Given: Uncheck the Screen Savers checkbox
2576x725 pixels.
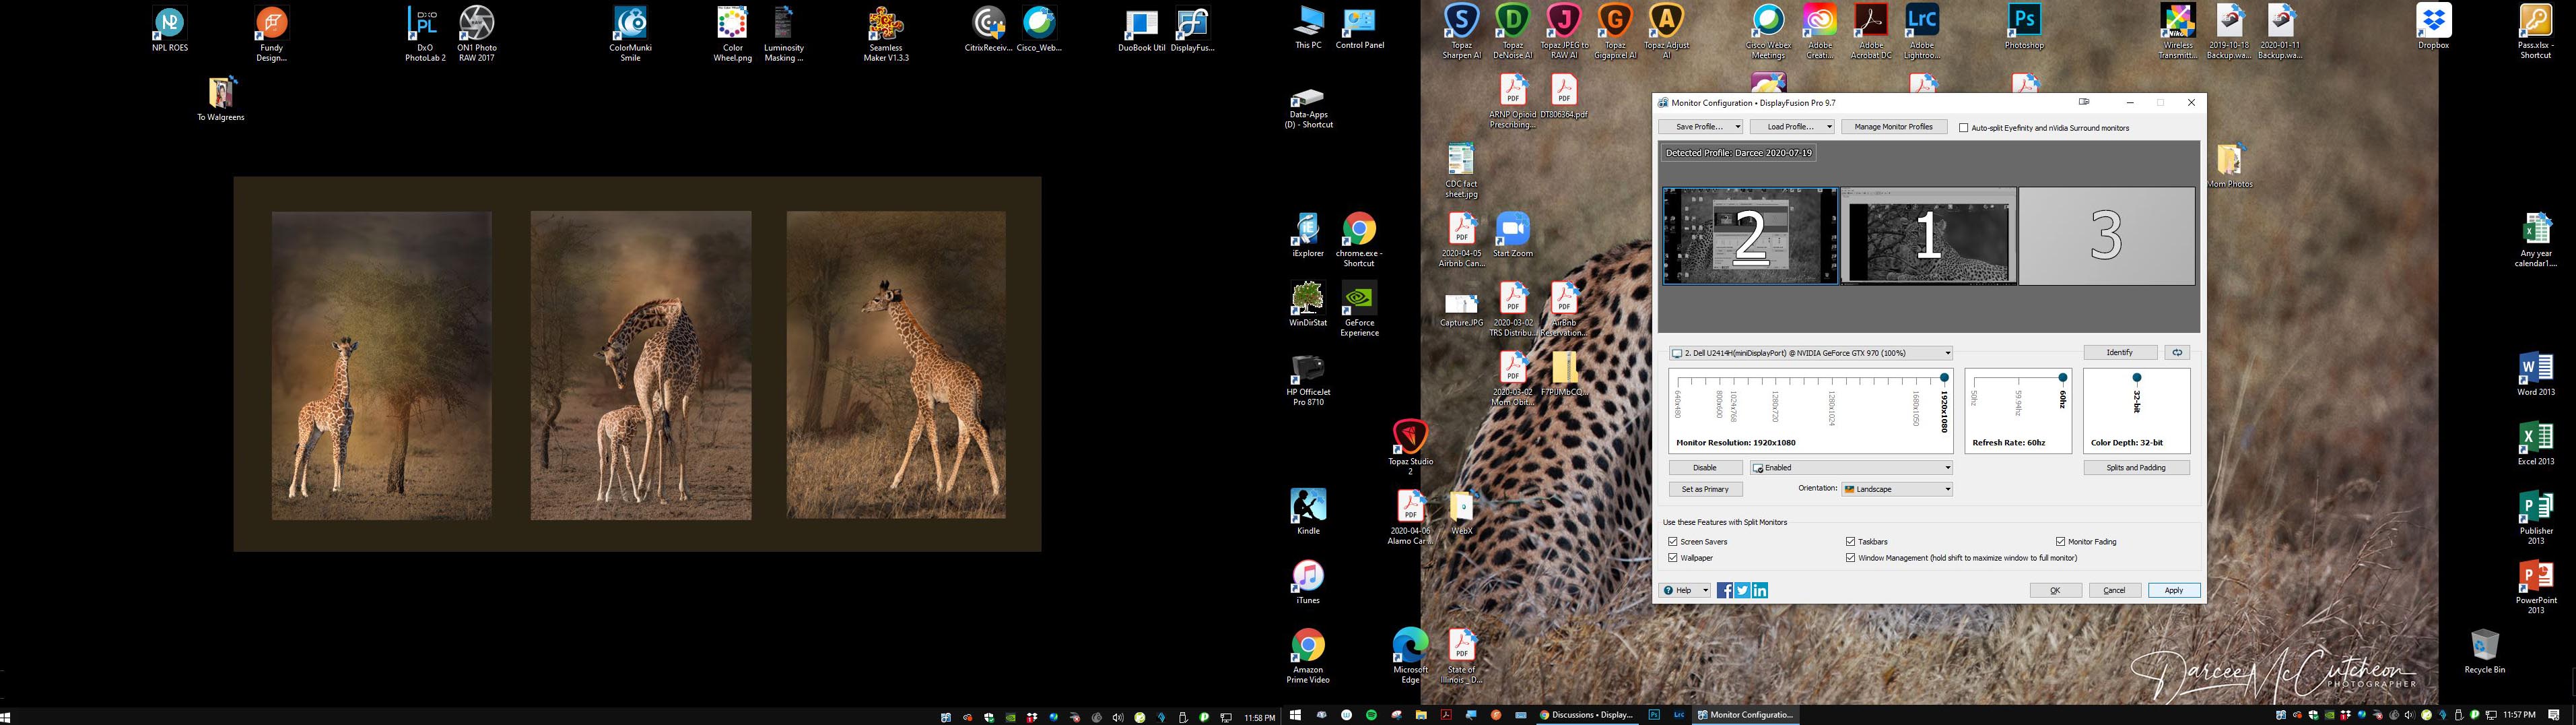Looking at the screenshot, I should coord(1673,542).
